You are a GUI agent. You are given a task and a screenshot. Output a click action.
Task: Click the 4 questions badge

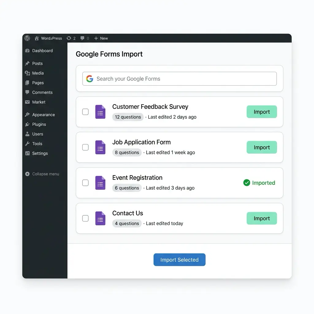click(127, 223)
